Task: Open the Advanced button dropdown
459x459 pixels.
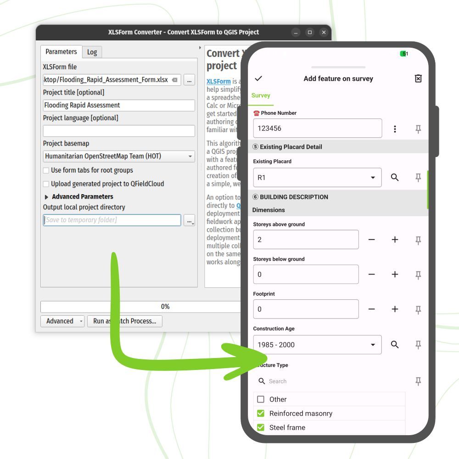Action: pos(81,321)
